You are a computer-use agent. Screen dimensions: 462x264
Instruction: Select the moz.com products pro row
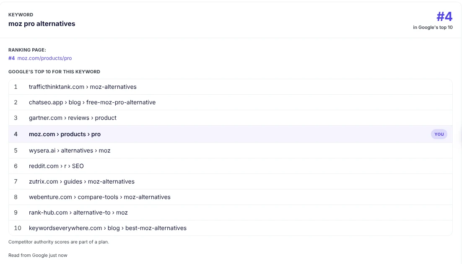(231, 134)
